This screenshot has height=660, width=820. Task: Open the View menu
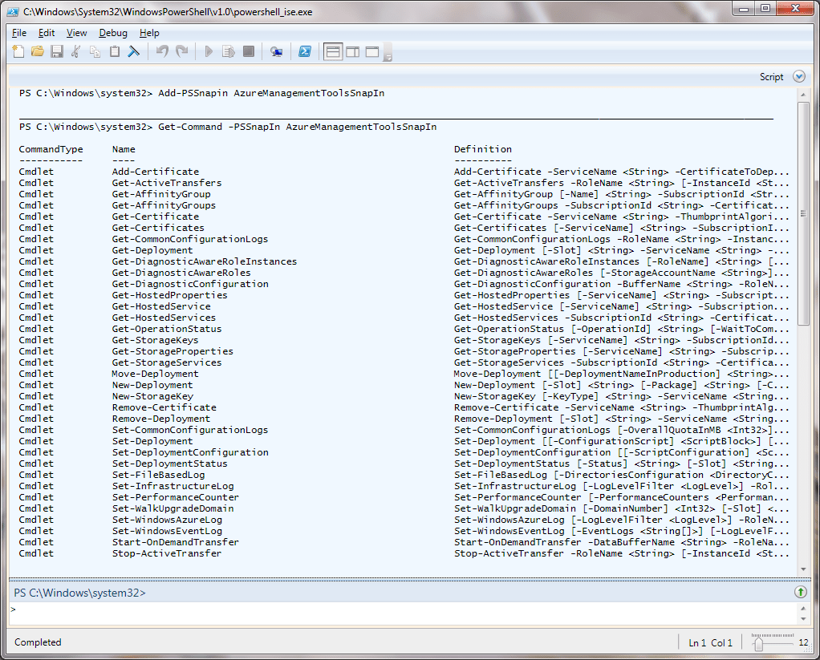click(76, 33)
